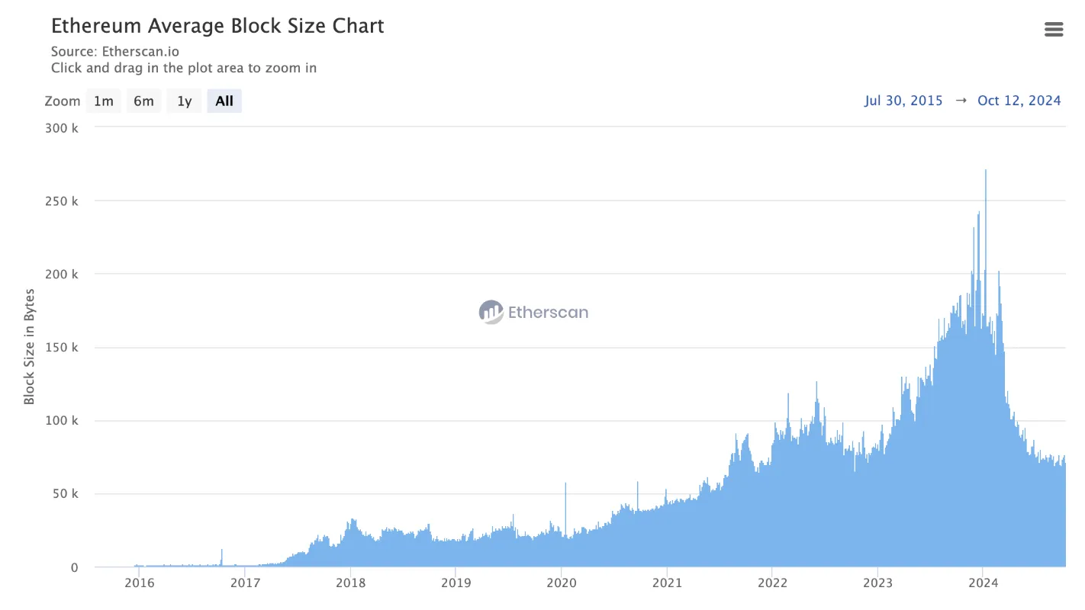Open the chart export hamburger menu

click(x=1054, y=29)
